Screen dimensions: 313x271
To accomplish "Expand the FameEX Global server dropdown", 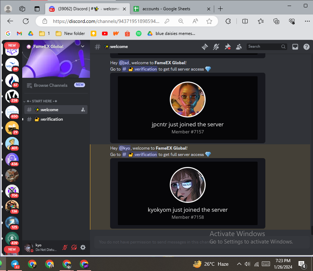I will tap(83, 46).
